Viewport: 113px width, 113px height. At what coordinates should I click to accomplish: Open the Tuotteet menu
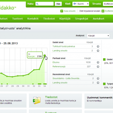tap(17, 19)
